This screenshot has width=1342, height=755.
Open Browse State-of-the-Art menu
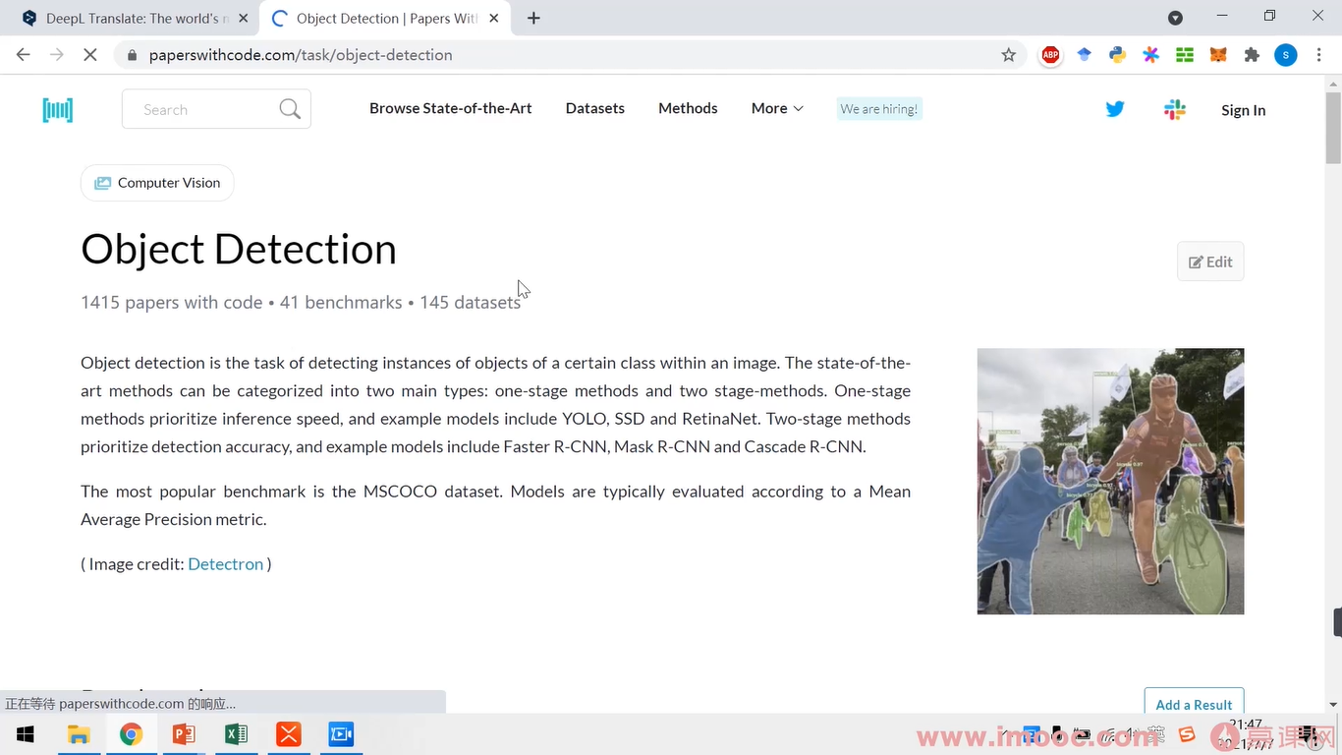pyautogui.click(x=451, y=108)
